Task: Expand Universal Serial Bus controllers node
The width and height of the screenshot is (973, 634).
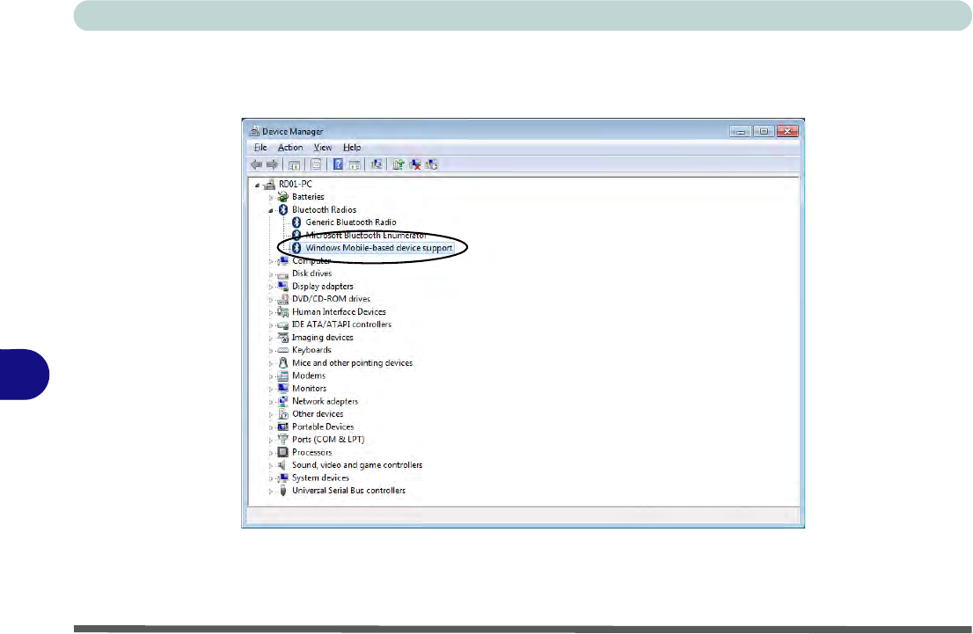Action: (x=271, y=491)
